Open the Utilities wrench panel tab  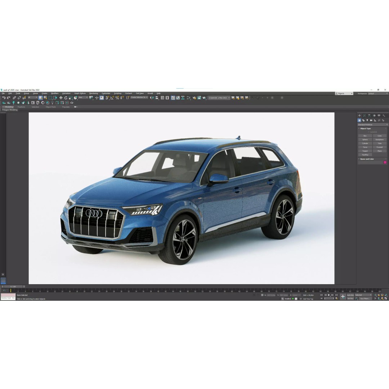click(x=384, y=115)
